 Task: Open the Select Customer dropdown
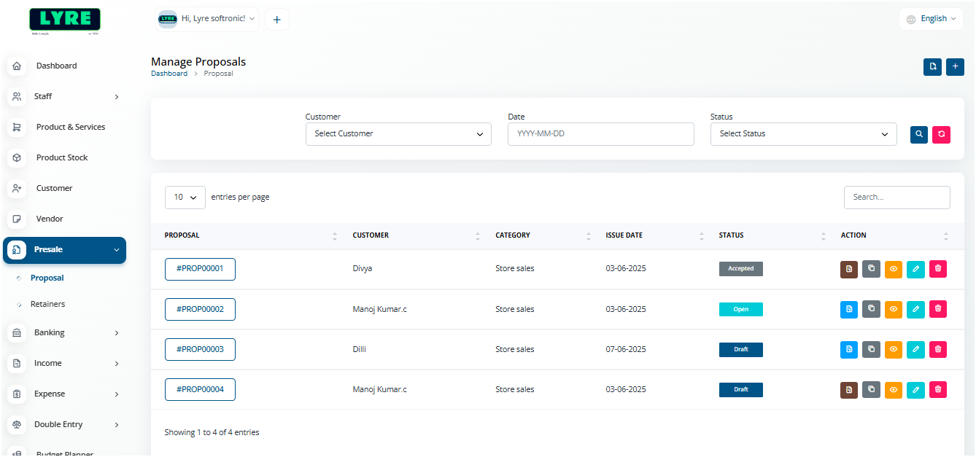tap(398, 134)
